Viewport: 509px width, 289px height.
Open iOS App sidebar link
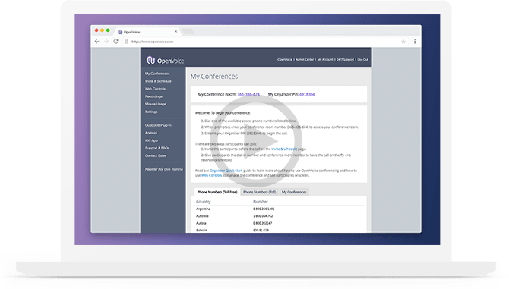point(151,140)
